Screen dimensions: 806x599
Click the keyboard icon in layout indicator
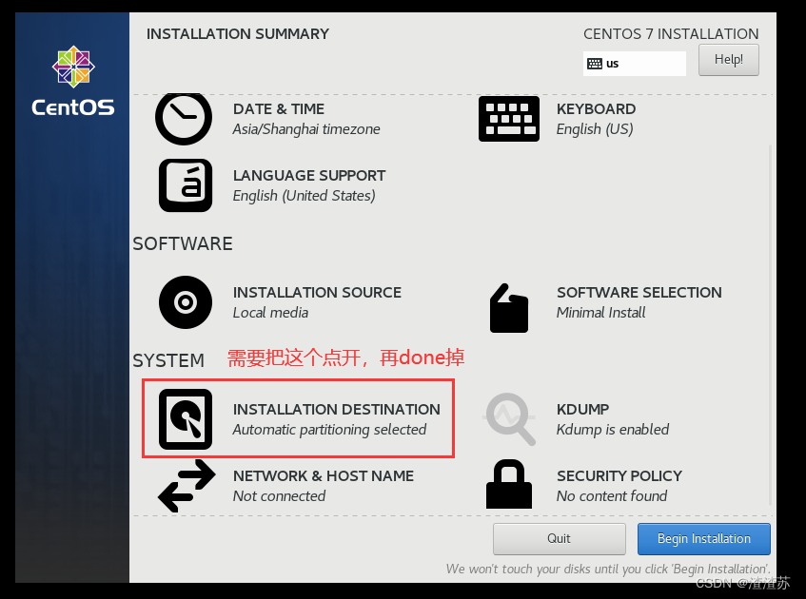[595, 64]
